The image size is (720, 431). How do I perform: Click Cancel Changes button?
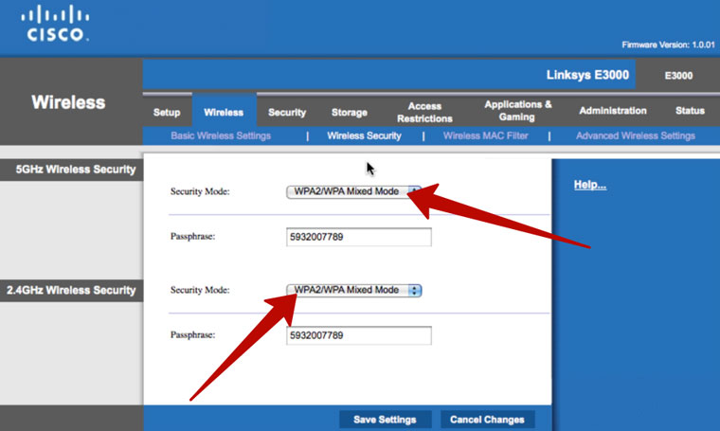(487, 420)
